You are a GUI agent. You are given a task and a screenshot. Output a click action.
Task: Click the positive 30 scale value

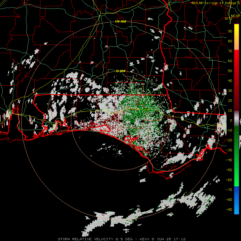pyautogui.click(x=230, y=91)
